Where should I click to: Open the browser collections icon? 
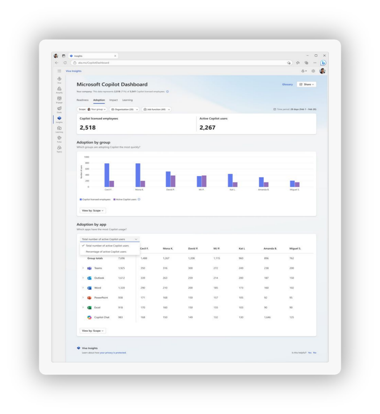tap(306, 63)
